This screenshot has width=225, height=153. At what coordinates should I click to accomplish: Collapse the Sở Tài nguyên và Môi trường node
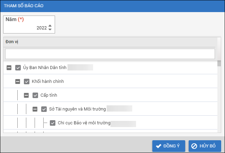coord(35,109)
